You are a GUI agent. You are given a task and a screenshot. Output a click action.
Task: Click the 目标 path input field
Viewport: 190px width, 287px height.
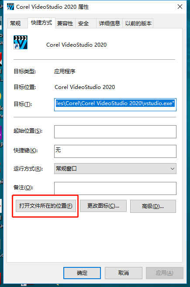[x=115, y=105]
